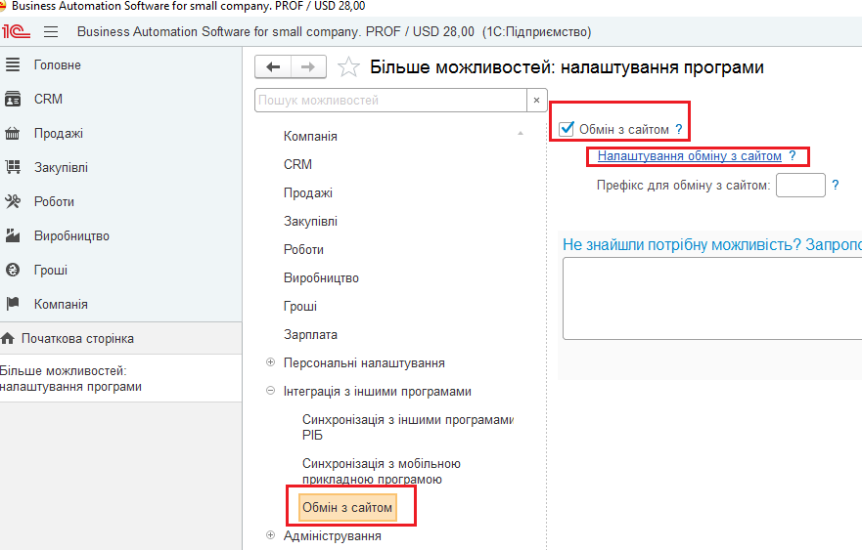Click the Продажі basket icon
Image resolution: width=862 pixels, height=550 pixels.
tap(13, 134)
